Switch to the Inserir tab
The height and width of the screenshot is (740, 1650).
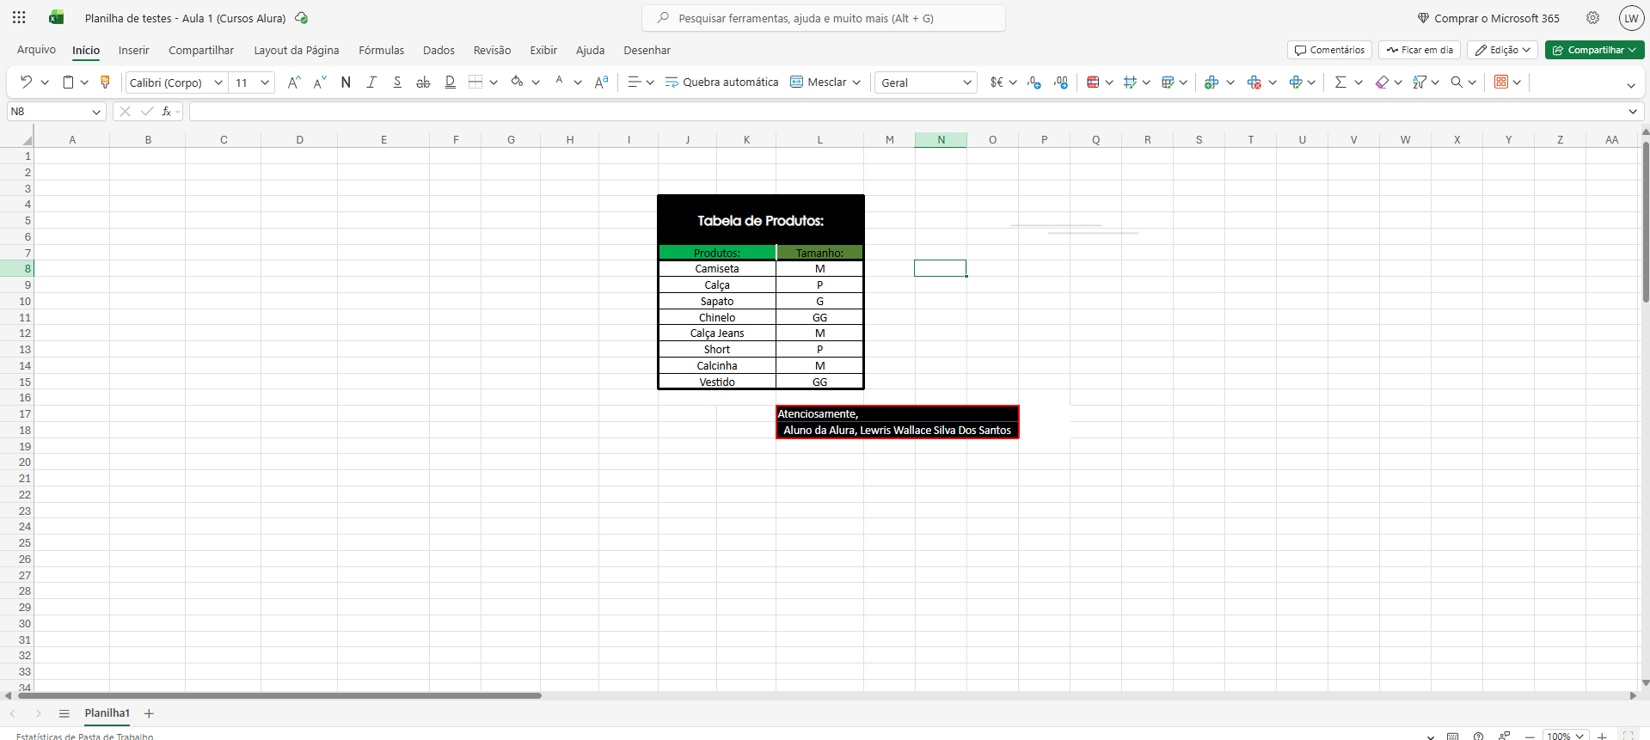[x=133, y=50]
